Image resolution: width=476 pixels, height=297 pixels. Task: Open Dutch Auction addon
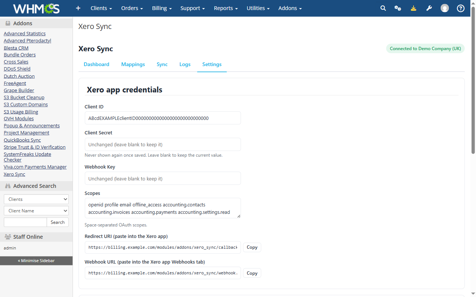(x=19, y=76)
